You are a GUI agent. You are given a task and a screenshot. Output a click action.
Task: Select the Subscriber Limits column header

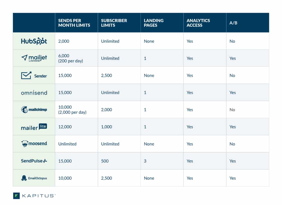pos(114,23)
